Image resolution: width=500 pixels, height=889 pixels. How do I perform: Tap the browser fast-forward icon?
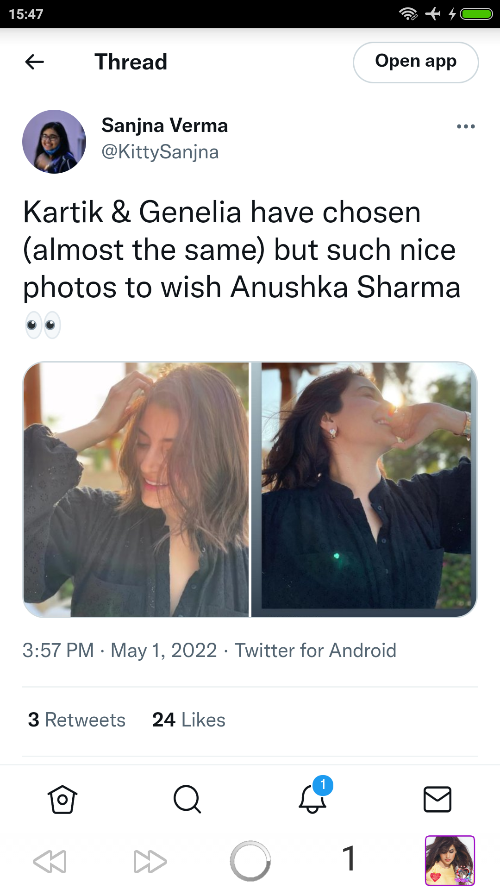(x=150, y=861)
